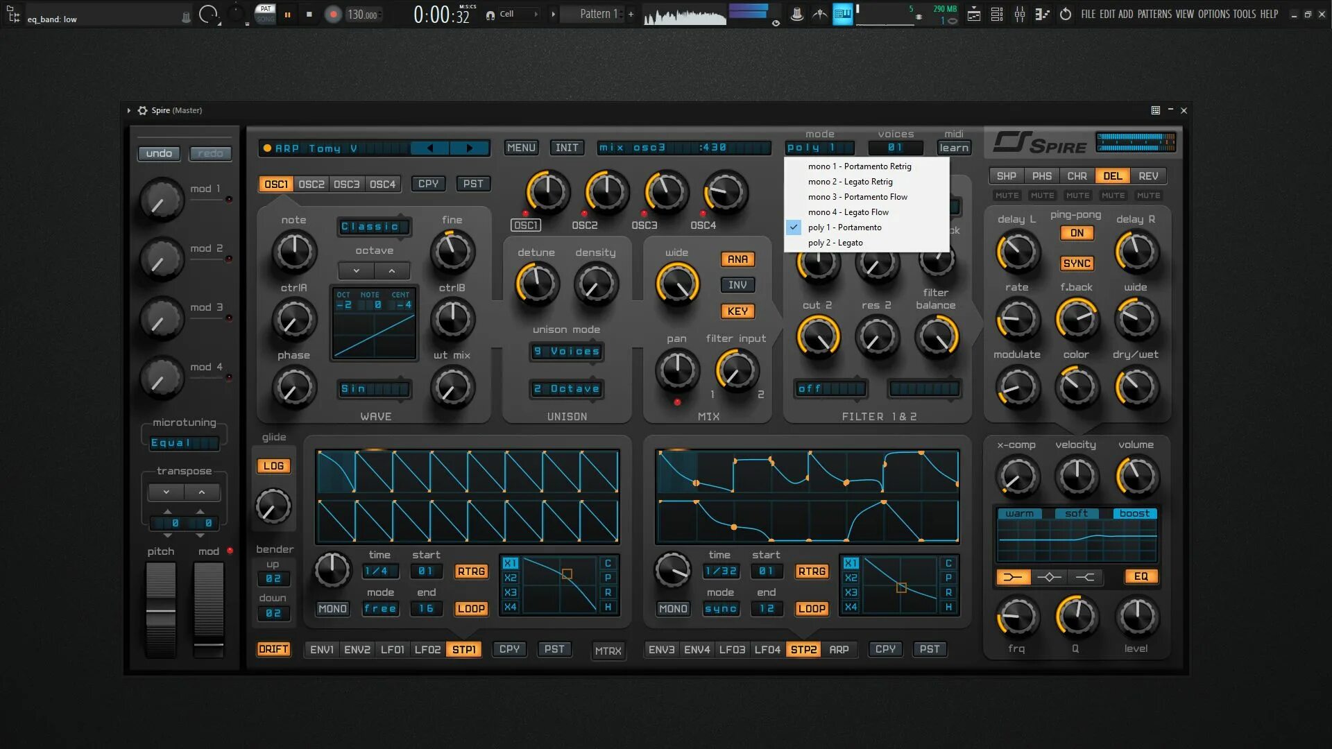
Task: Select the high-shelf EQ shape icon
Action: (x=1085, y=577)
